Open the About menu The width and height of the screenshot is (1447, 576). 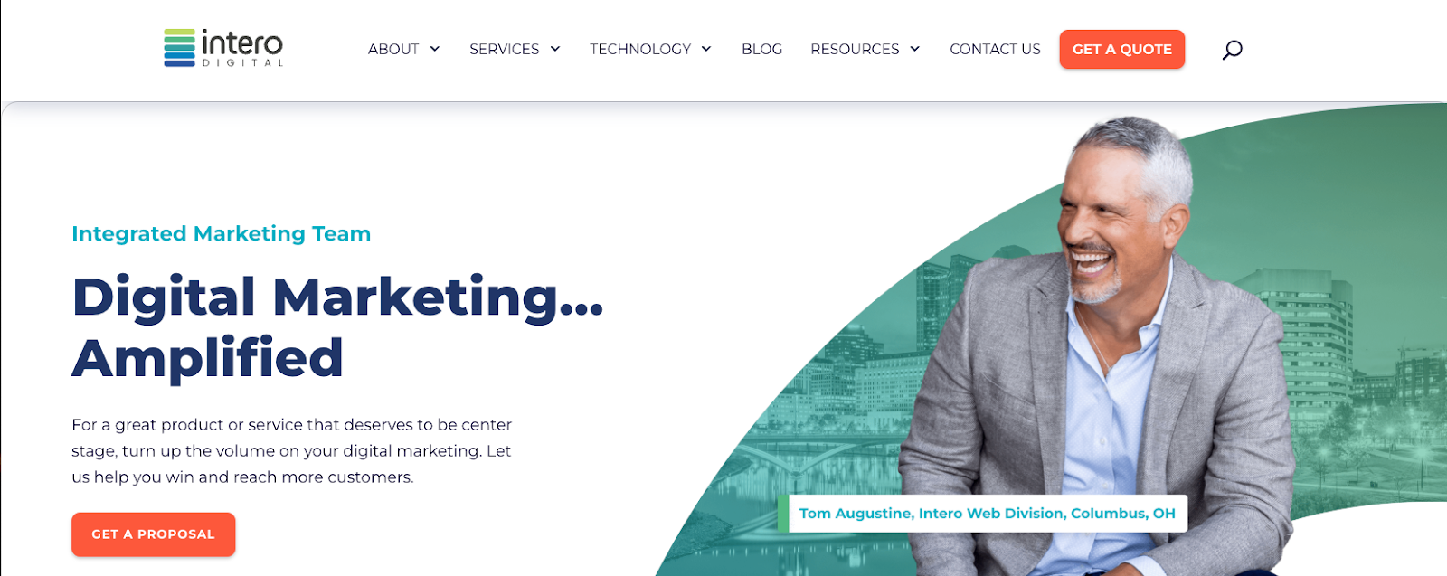393,49
